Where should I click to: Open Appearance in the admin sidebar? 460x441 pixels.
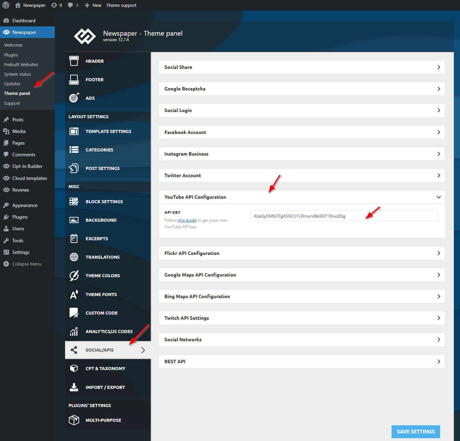coord(25,205)
